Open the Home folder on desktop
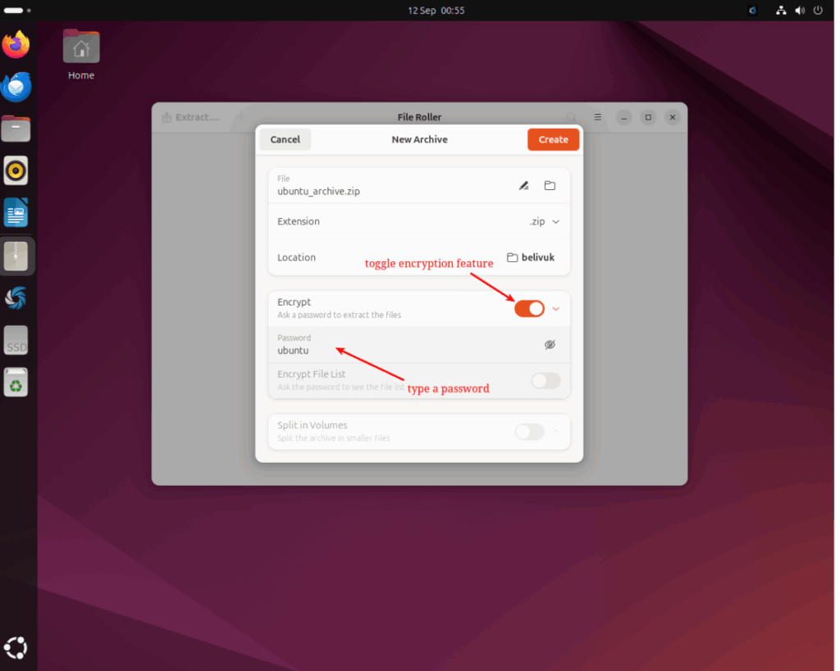840x671 pixels. pyautogui.click(x=81, y=55)
